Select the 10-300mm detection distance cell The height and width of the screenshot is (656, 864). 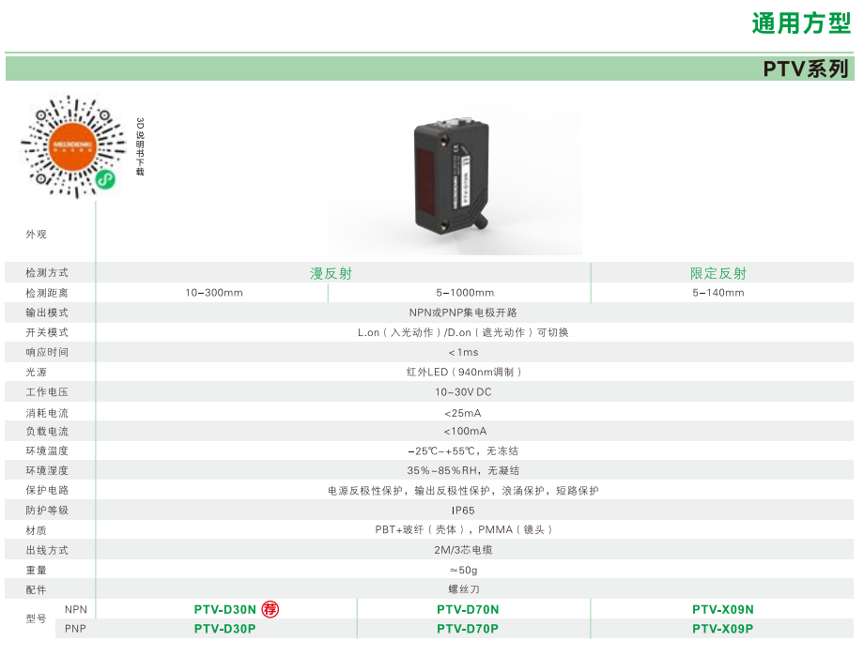coord(214,293)
